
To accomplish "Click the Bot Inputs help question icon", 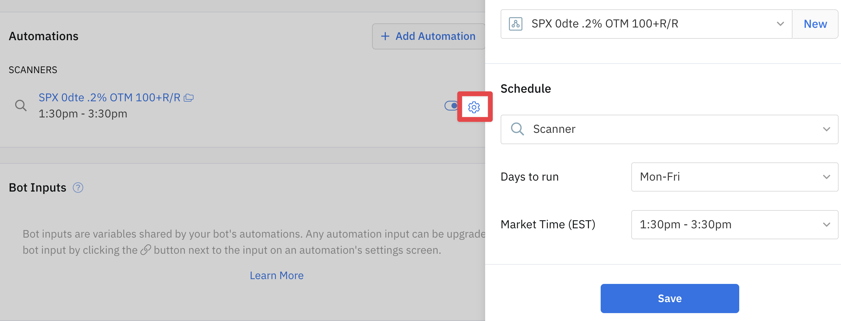I will point(78,188).
